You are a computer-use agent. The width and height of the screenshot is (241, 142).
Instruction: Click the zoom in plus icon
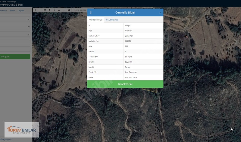point(35,10)
